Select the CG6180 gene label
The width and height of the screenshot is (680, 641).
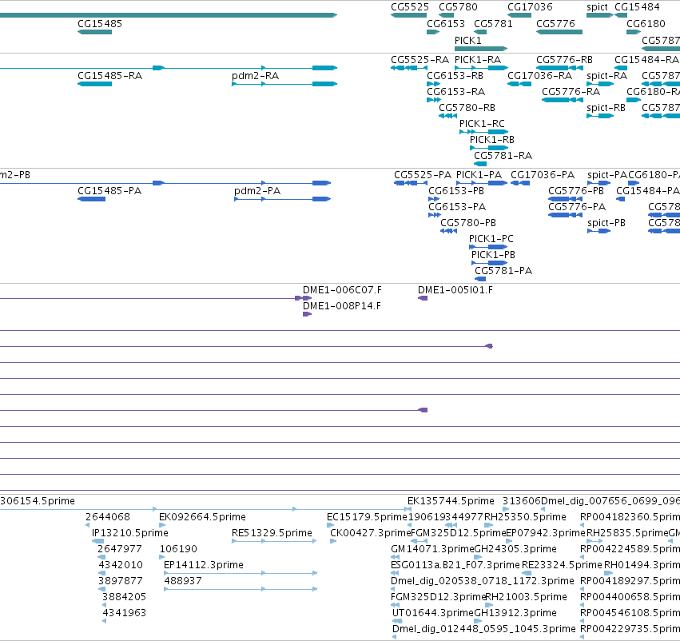pyautogui.click(x=646, y=24)
